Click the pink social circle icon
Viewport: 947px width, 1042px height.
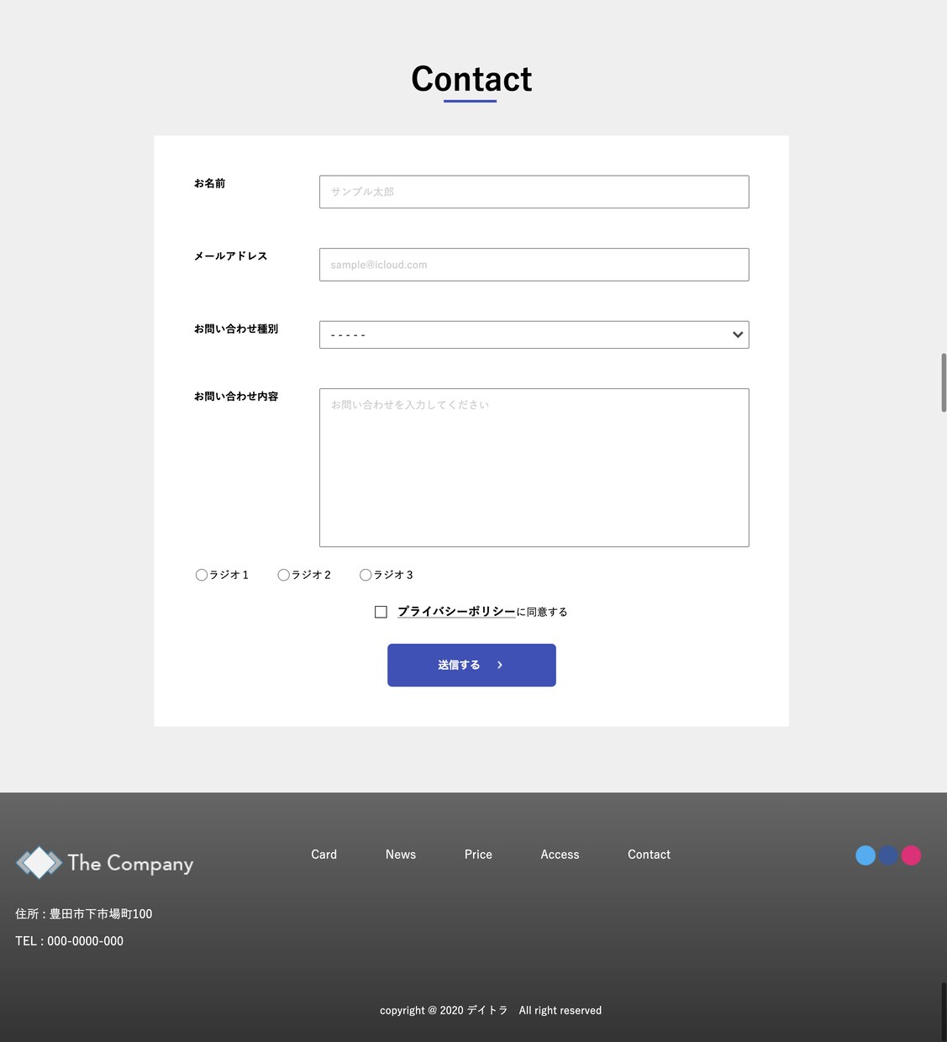coord(911,855)
